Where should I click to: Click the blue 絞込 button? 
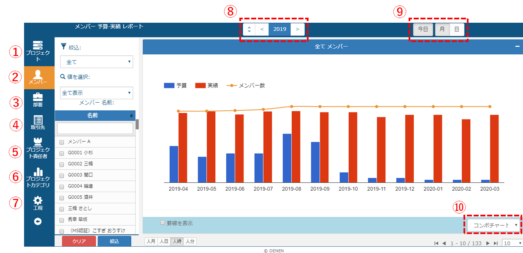[x=114, y=241]
